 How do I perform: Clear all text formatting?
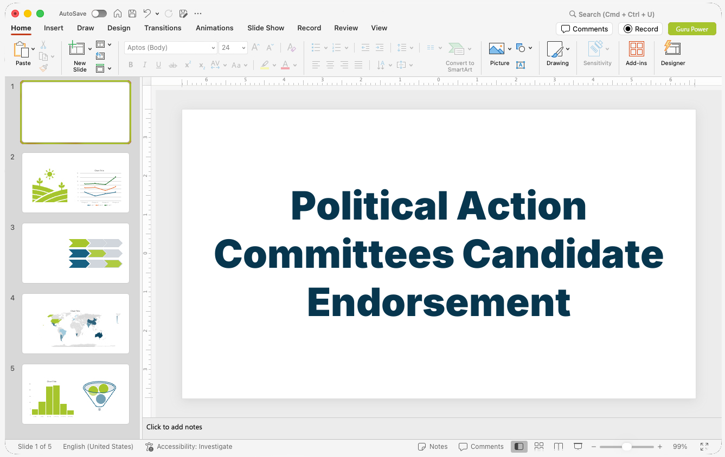(x=292, y=48)
